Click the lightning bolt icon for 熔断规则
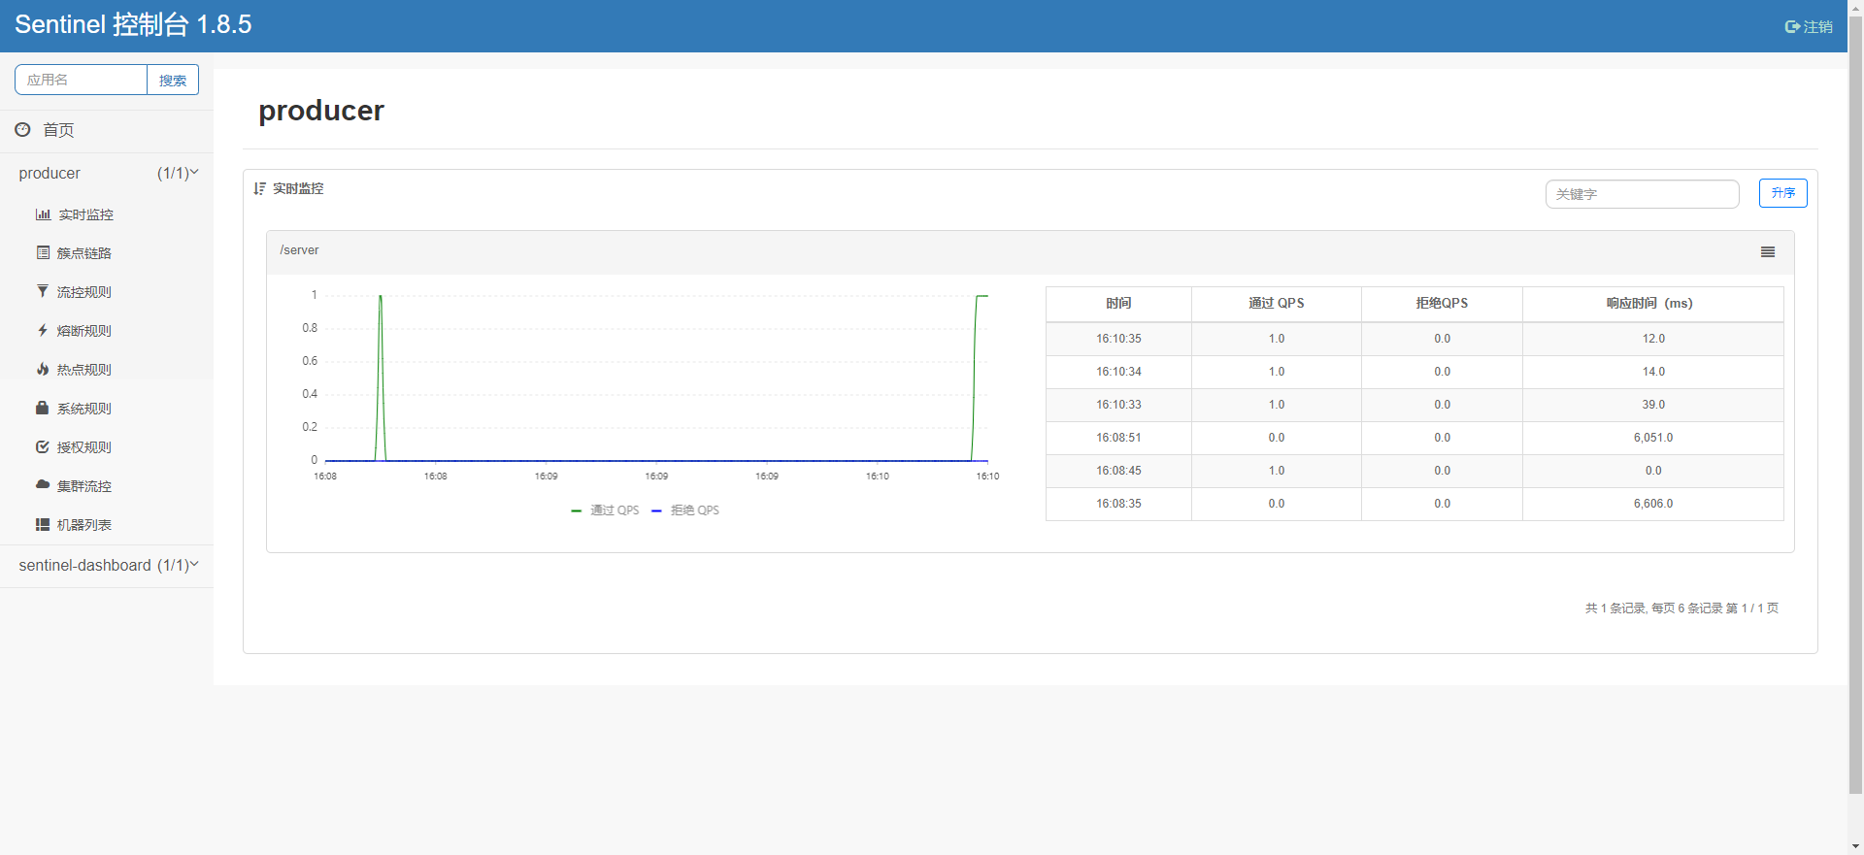Image resolution: width=1864 pixels, height=855 pixels. [x=43, y=330]
